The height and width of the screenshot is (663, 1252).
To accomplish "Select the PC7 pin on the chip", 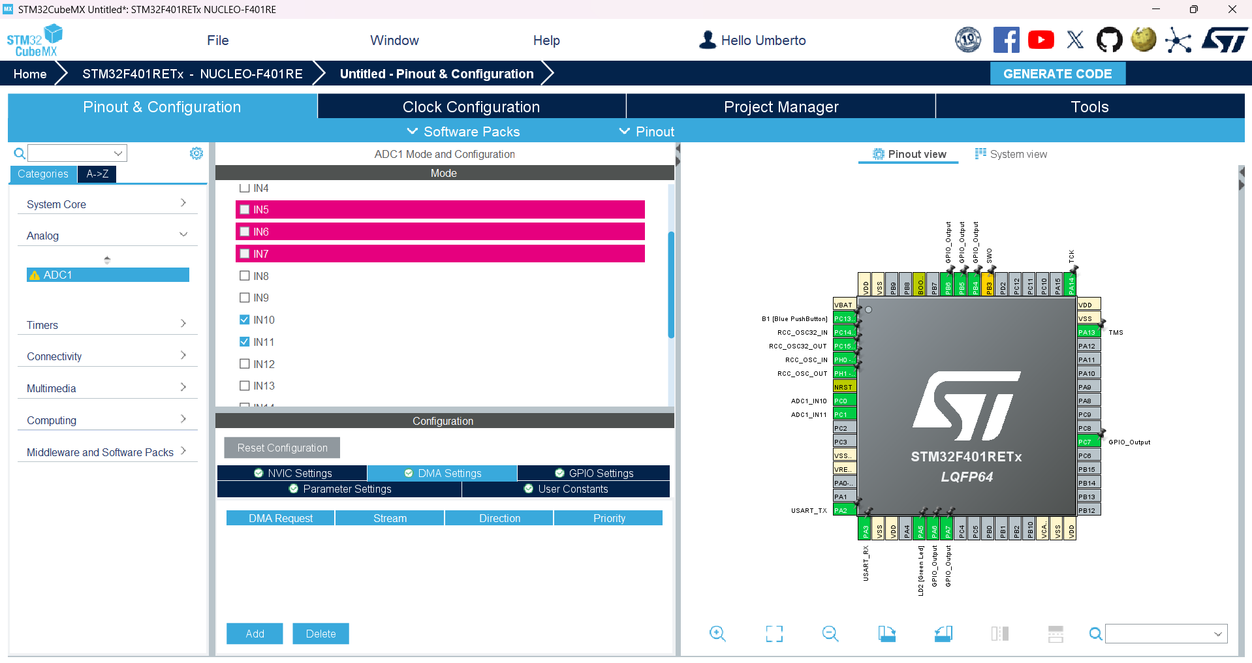I will point(1089,442).
